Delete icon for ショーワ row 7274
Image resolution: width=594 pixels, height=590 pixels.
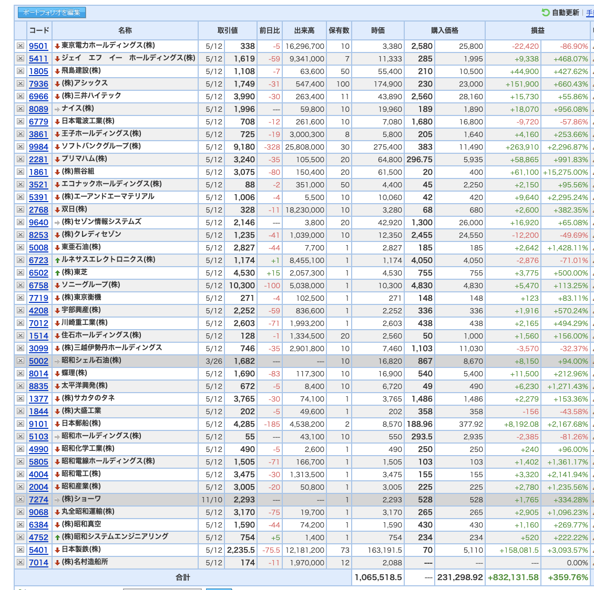tap(21, 500)
